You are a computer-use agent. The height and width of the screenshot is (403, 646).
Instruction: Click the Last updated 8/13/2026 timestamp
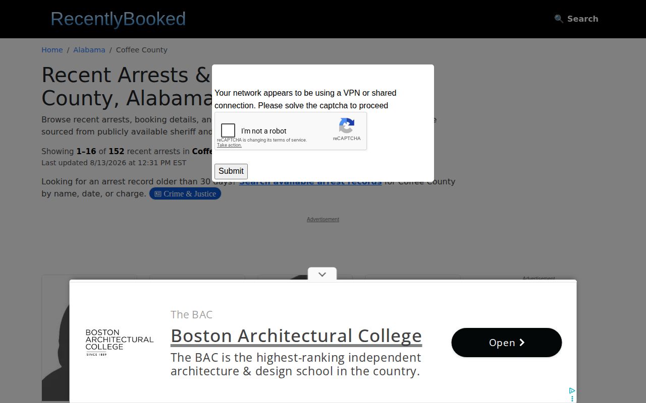114,163
